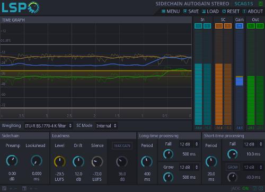Image resolution: width=265 pixels, height=192 pixels.
Task: Toggle the left SC channel meter button
Action: (x=219, y=26)
